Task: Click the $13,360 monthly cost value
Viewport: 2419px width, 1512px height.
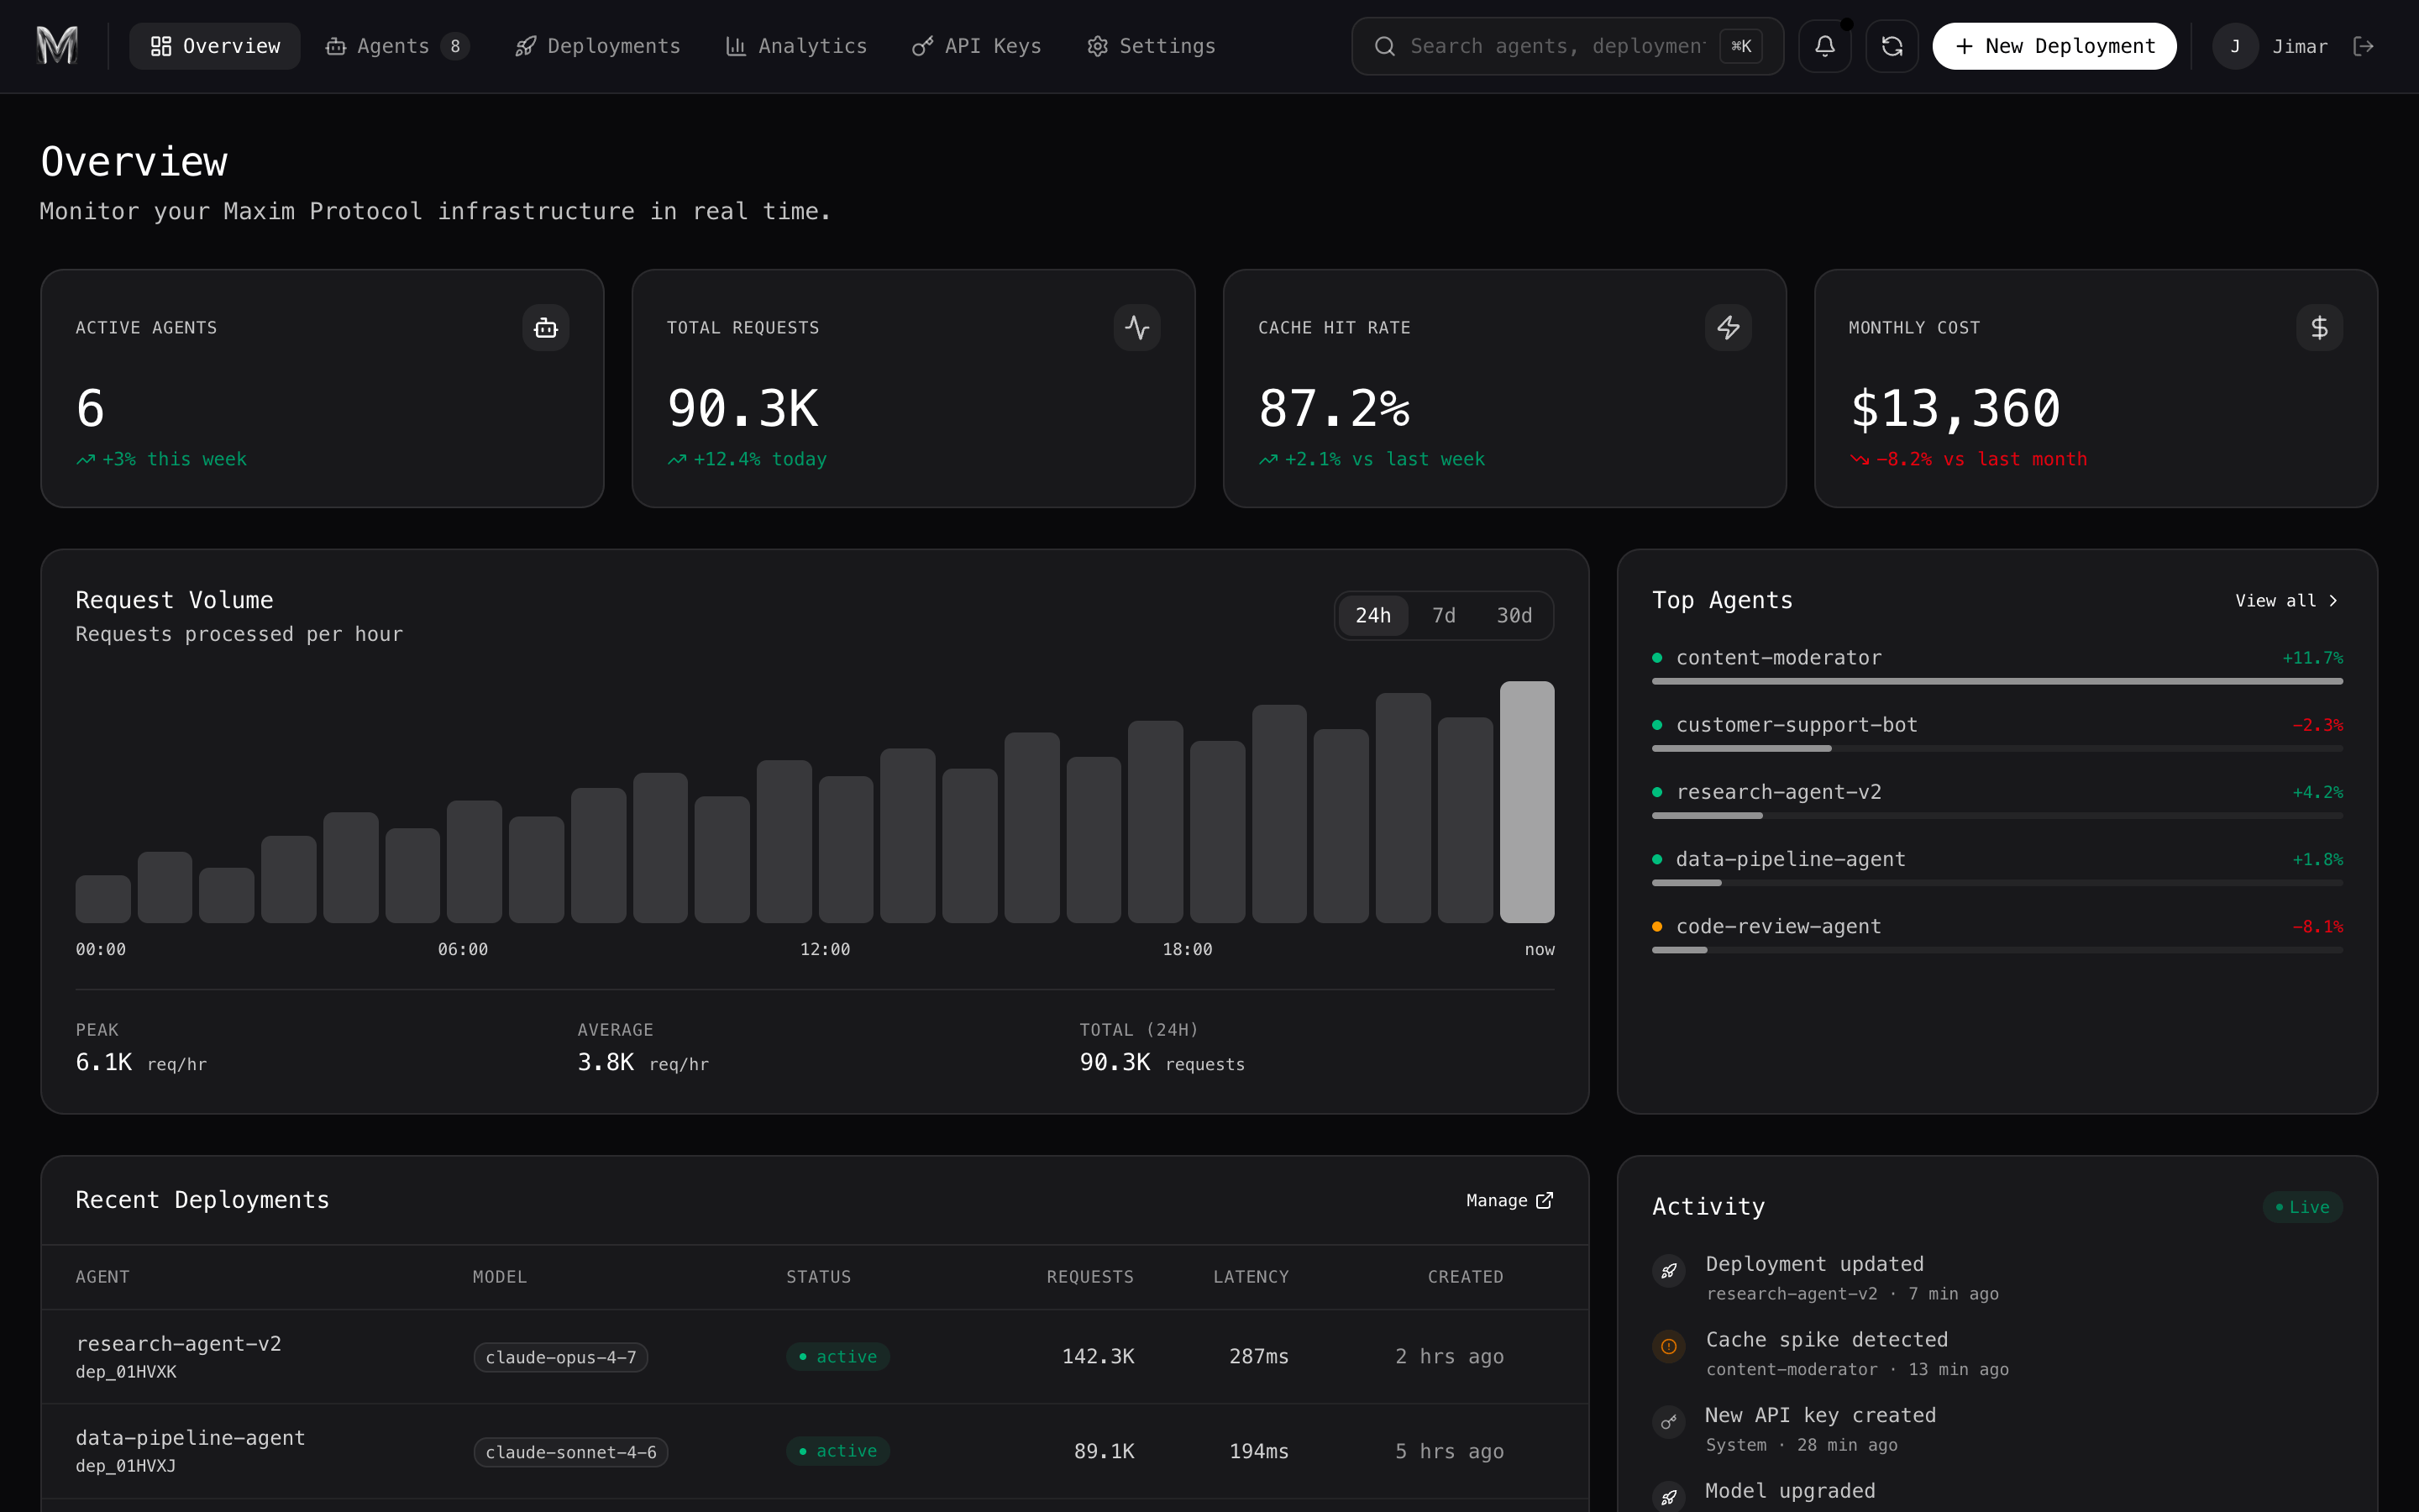Action: pyautogui.click(x=1955, y=408)
